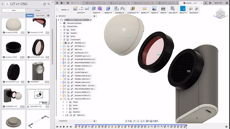Activate the Select tool icon
230x129 pixels.
[183, 8]
